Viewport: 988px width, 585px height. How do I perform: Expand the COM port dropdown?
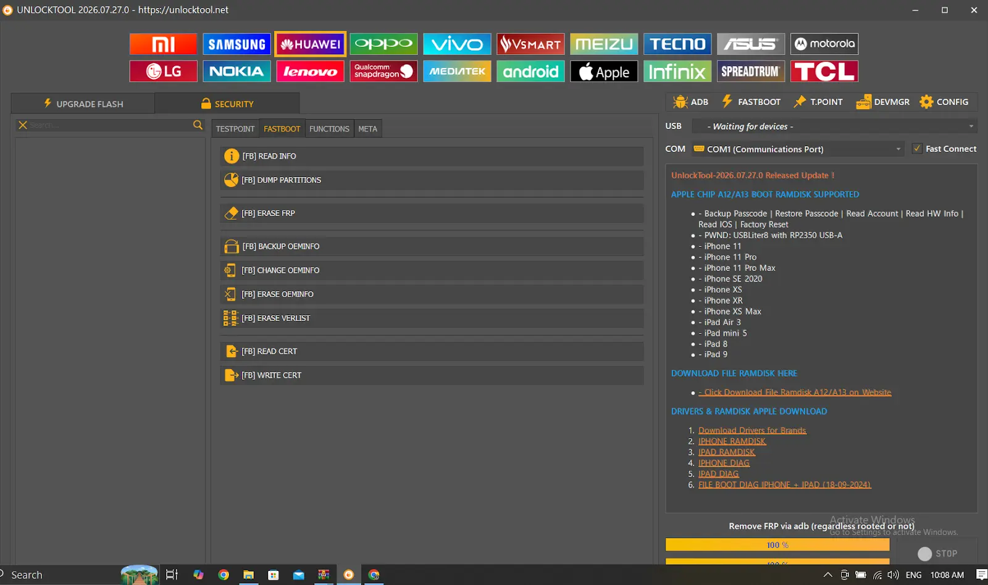click(797, 149)
